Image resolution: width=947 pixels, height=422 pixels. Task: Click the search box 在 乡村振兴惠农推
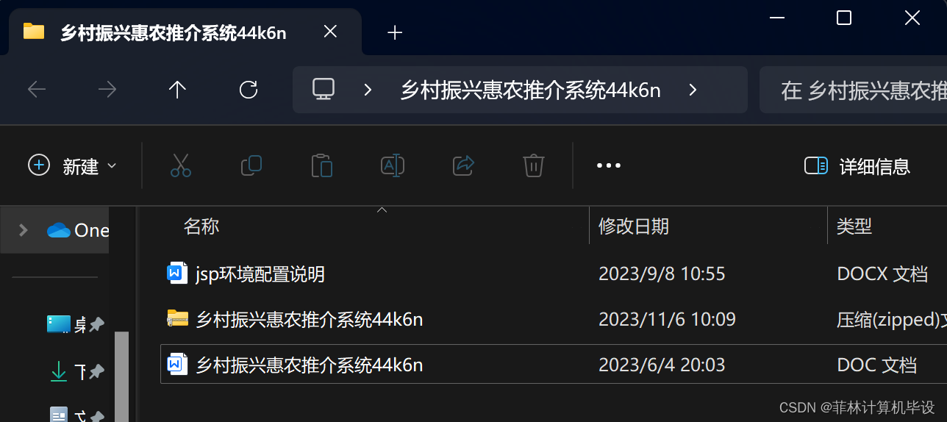click(x=853, y=90)
